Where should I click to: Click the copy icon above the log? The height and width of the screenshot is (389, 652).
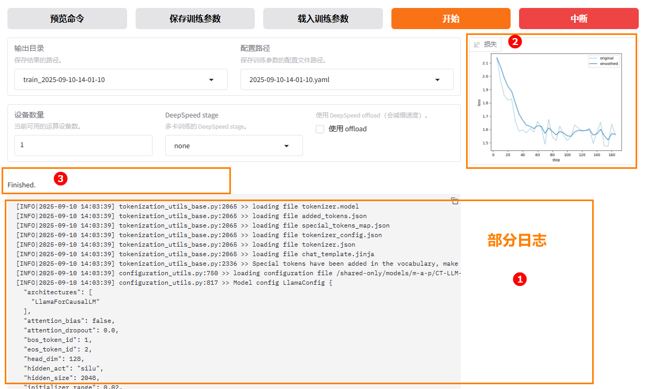(x=454, y=201)
